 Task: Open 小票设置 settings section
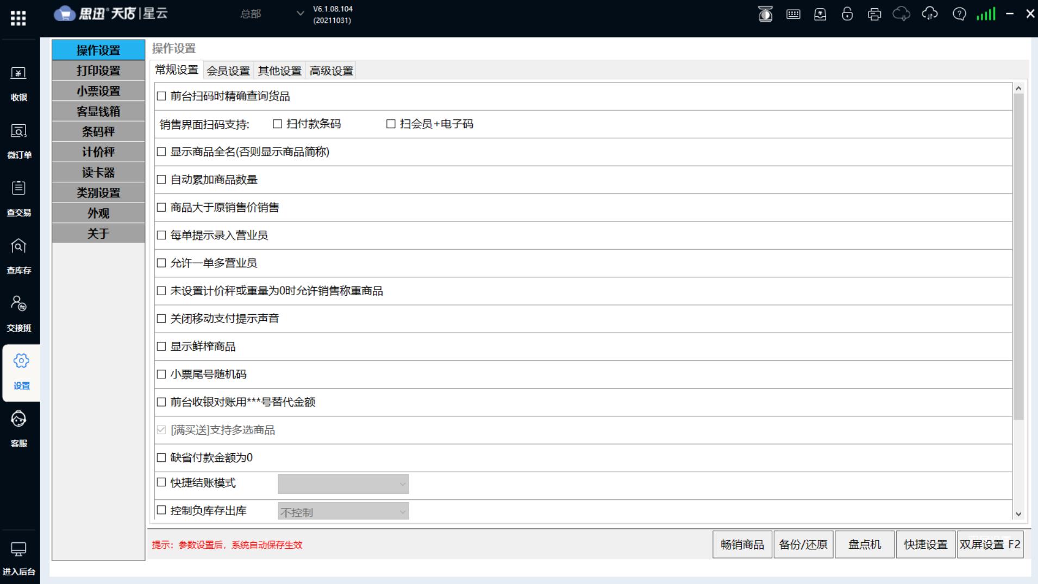point(98,91)
